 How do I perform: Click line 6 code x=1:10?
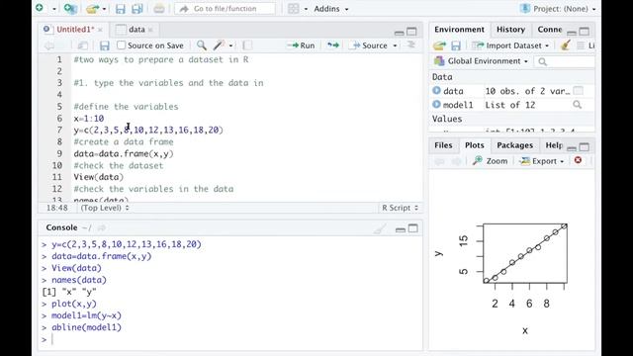(89, 119)
